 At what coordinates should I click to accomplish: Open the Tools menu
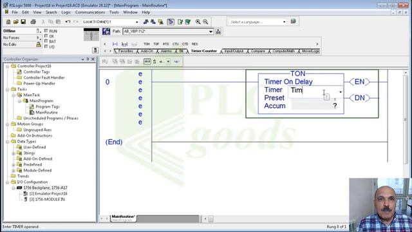click(x=114, y=12)
